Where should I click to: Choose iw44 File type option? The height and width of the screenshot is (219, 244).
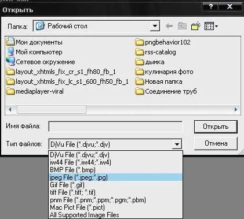coord(115,162)
